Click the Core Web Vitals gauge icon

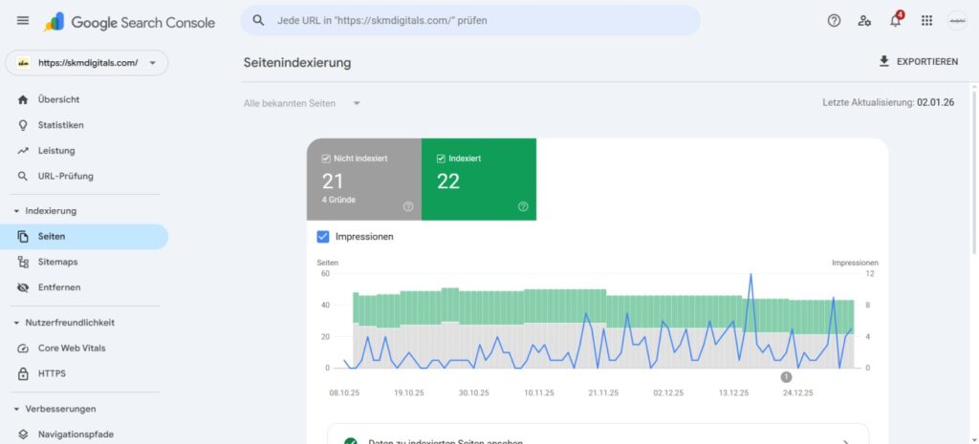tap(23, 349)
